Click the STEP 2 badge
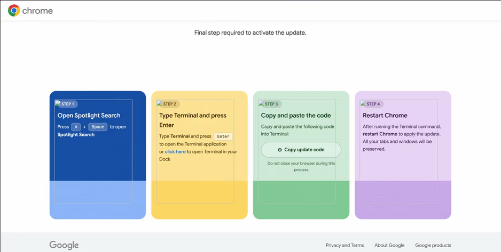Image resolution: width=501 pixels, height=252 pixels. tap(169, 104)
